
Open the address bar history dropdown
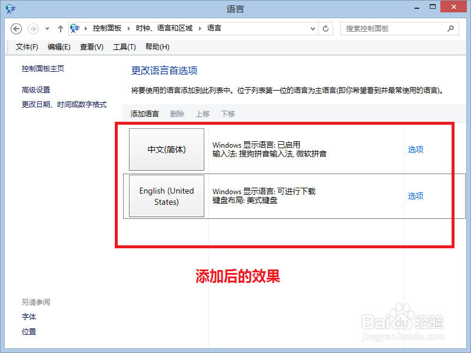(314, 28)
